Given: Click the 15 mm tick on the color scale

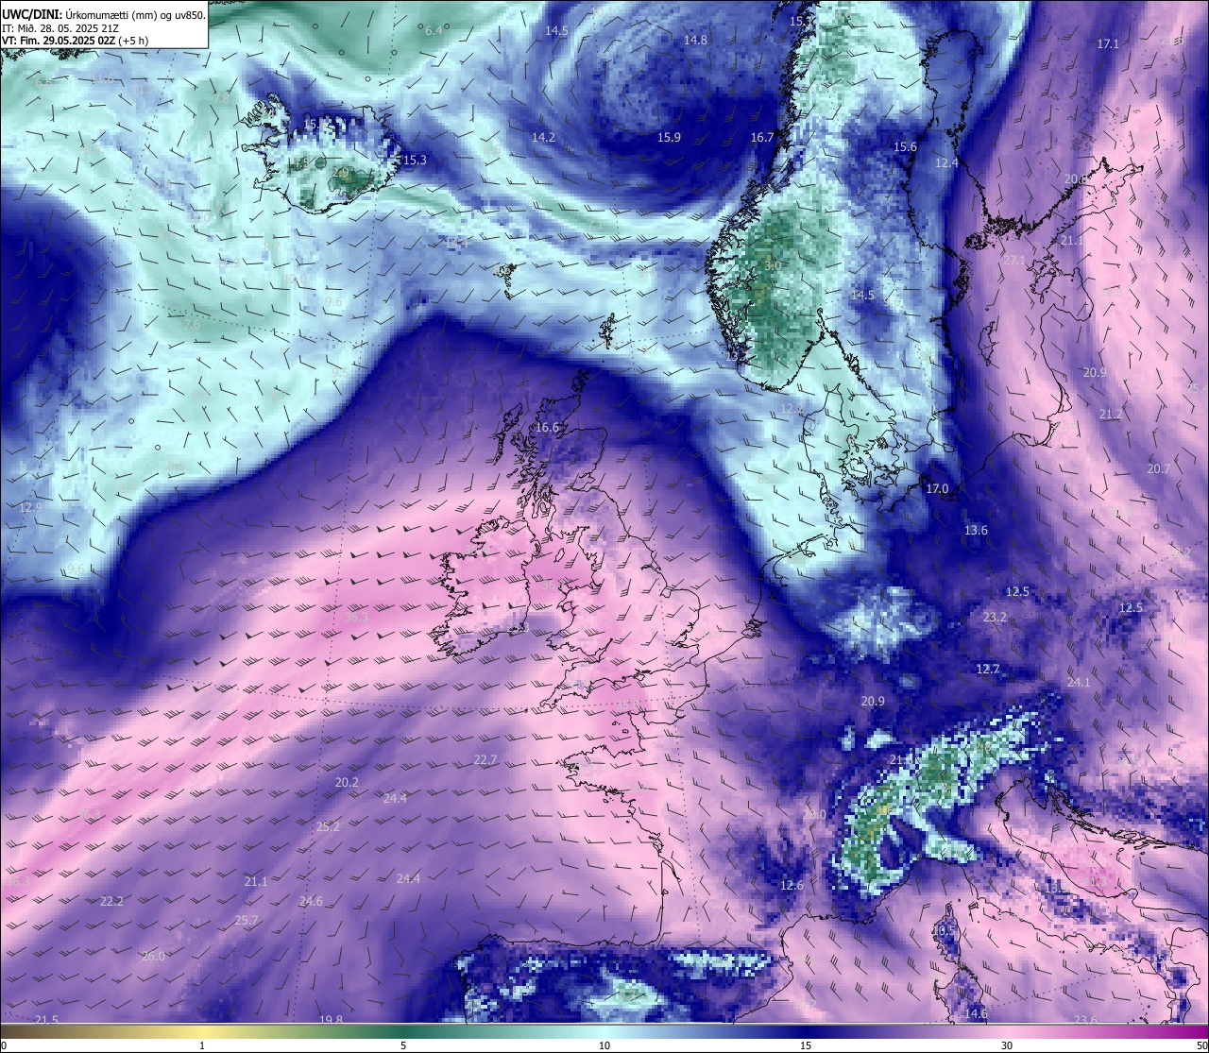Looking at the screenshot, I should pyautogui.click(x=806, y=1045).
